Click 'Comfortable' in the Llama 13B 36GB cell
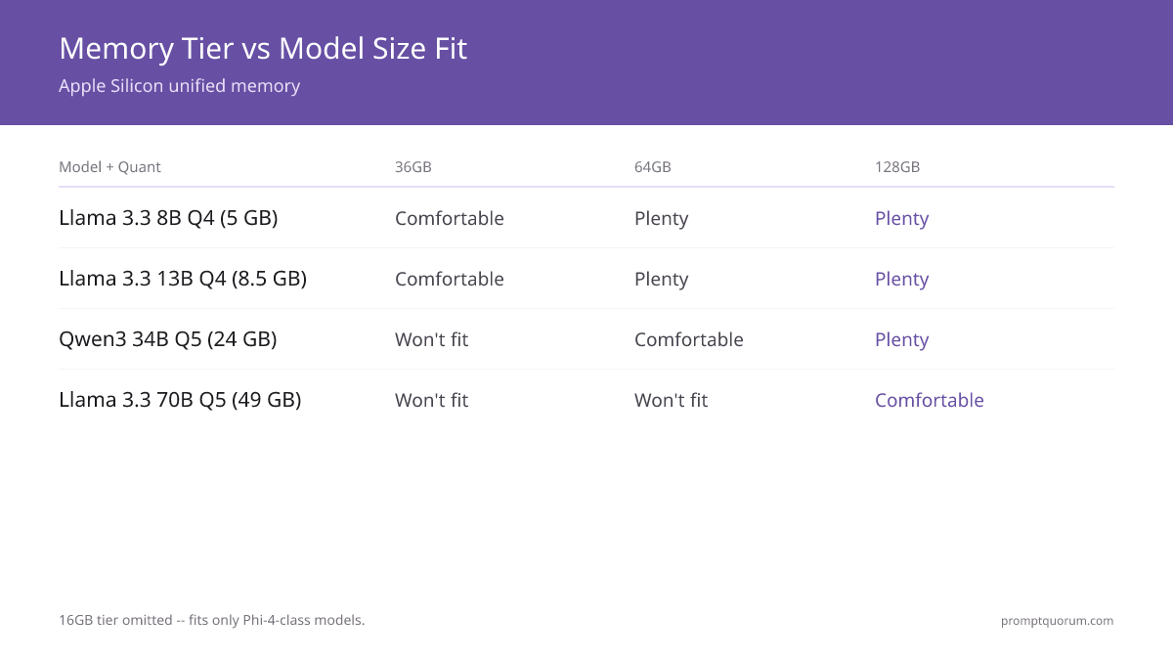1173x660 pixels. 450,279
